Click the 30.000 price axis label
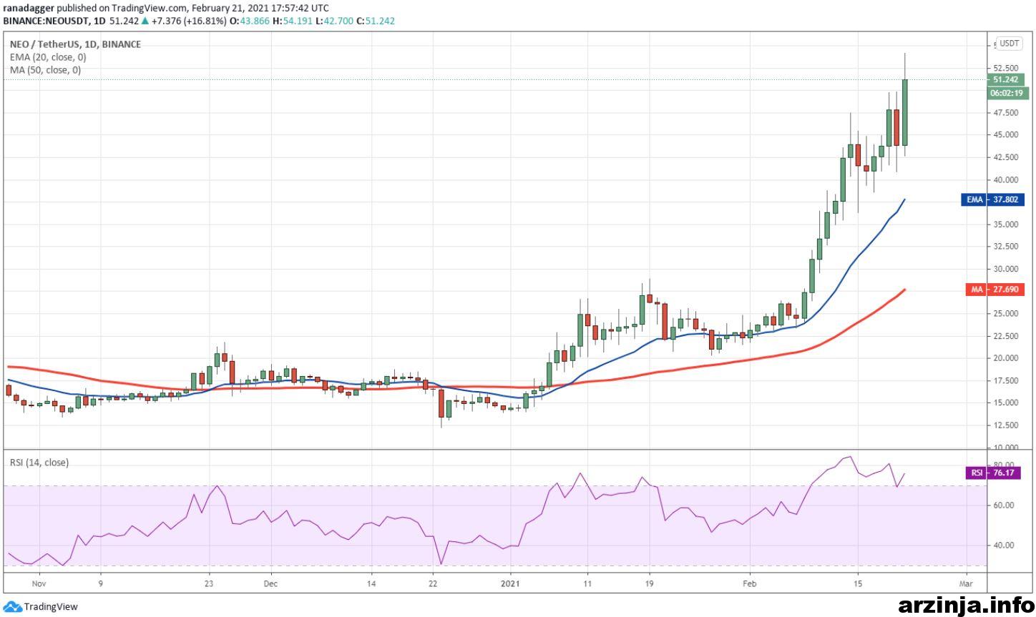This screenshot has height=617, width=1036. pyautogui.click(x=1006, y=270)
